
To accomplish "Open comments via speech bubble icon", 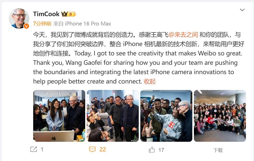I will (92, 149).
